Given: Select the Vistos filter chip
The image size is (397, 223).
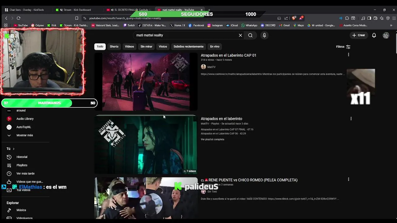Looking at the screenshot, I should [x=163, y=46].
